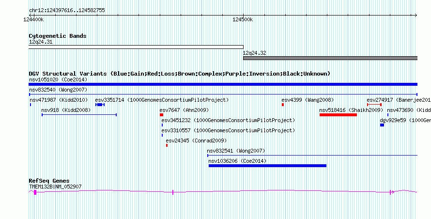Open the esv24345 (Conrad2009) loss marker

pyautogui.click(x=167, y=145)
